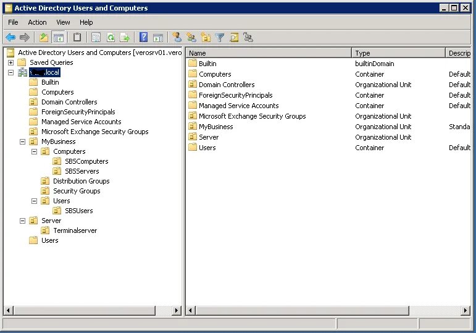Select the ForeignSecurityPrincipals row in the list
Viewport: 476px width, 333px height.
click(x=329, y=95)
